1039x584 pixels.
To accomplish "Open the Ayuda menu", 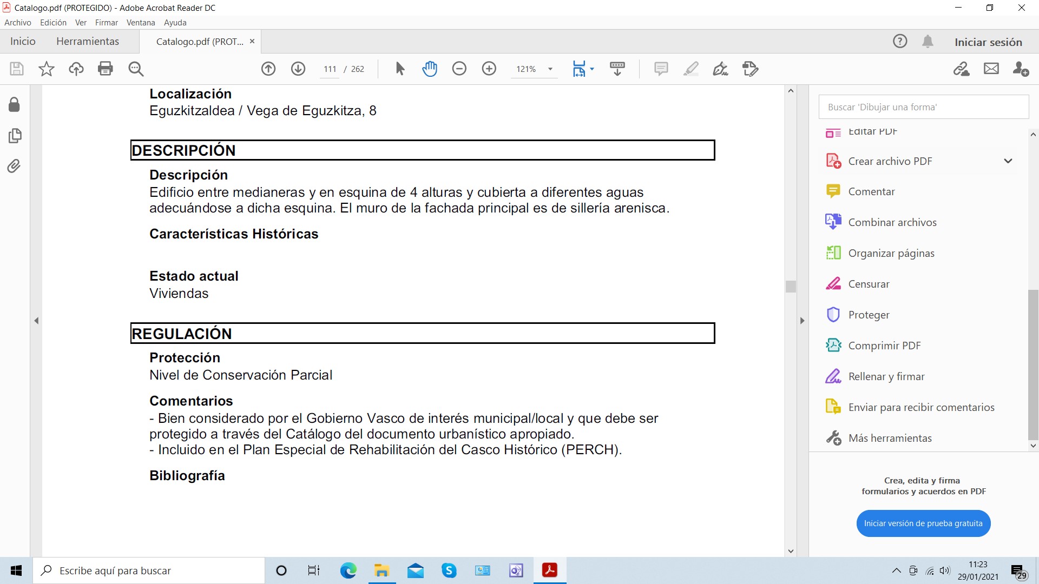I will 175,23.
